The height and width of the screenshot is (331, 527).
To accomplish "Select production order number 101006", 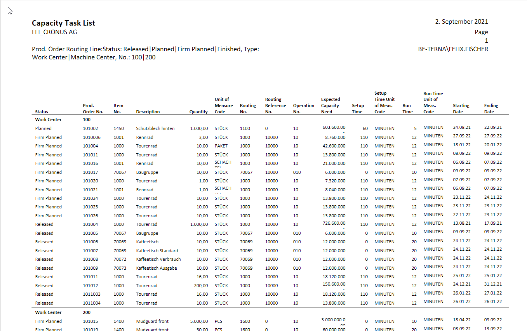I will 90,242.
